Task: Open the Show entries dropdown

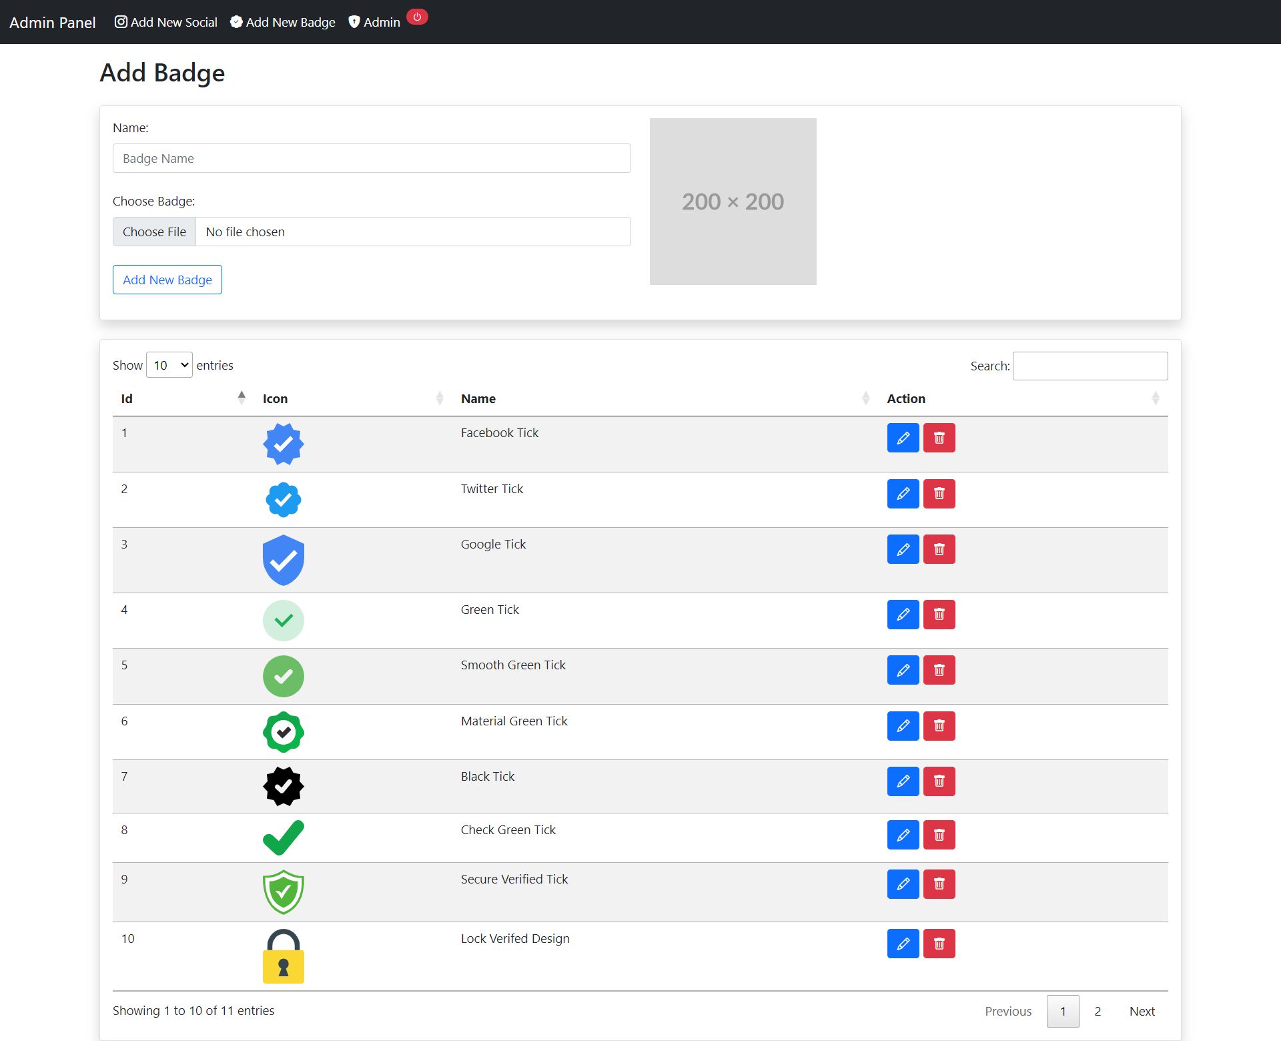Action: [x=169, y=365]
